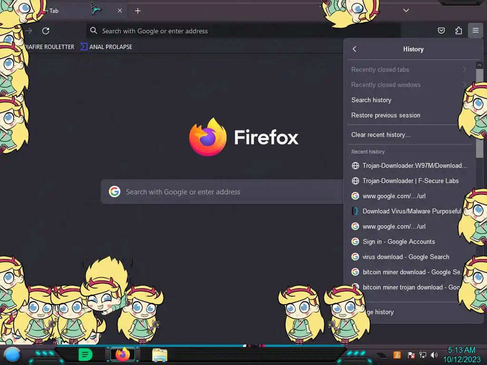Click the History panel scrollbar up arrow
Image resolution: width=487 pixels, height=365 pixels.
click(479, 65)
